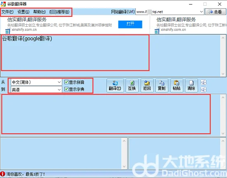Open the website URL dropdown list
This screenshot has height=178, width=227.
201,12
